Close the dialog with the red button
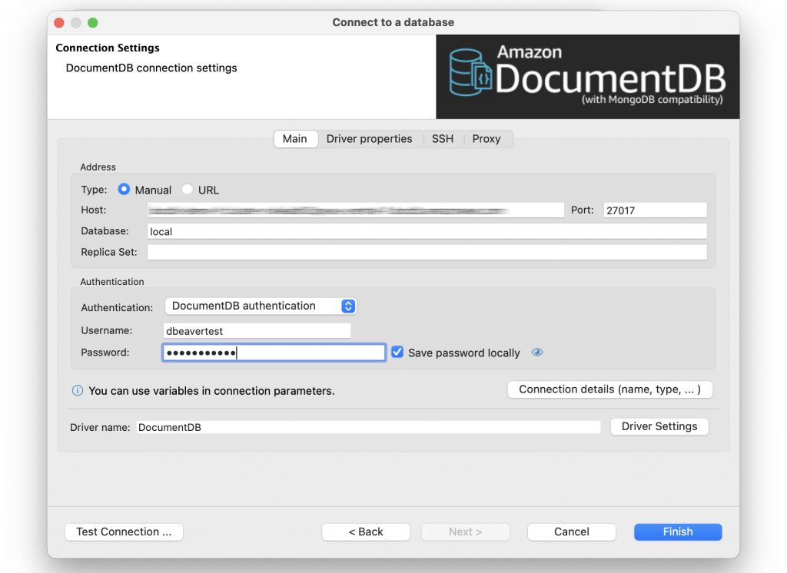The width and height of the screenshot is (787, 573). pos(59,22)
